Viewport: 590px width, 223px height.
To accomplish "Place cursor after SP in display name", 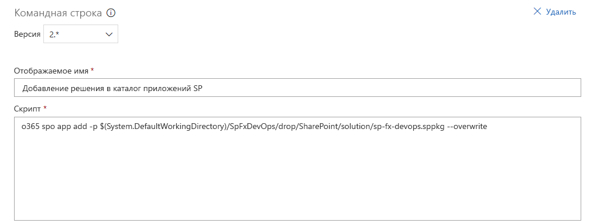I will point(204,89).
